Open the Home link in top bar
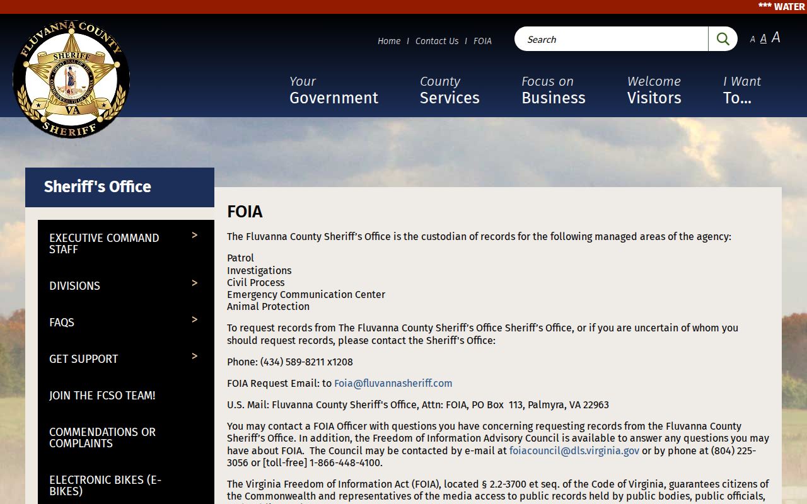 tap(389, 41)
